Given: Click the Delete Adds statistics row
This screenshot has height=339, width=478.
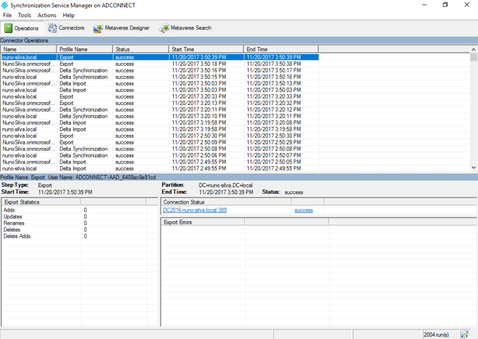Looking at the screenshot, I should (80, 236).
